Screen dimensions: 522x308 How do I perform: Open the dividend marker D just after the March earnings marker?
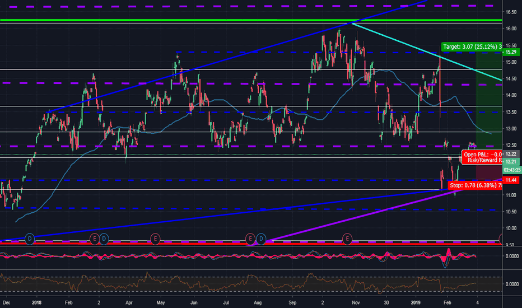coord(104,239)
